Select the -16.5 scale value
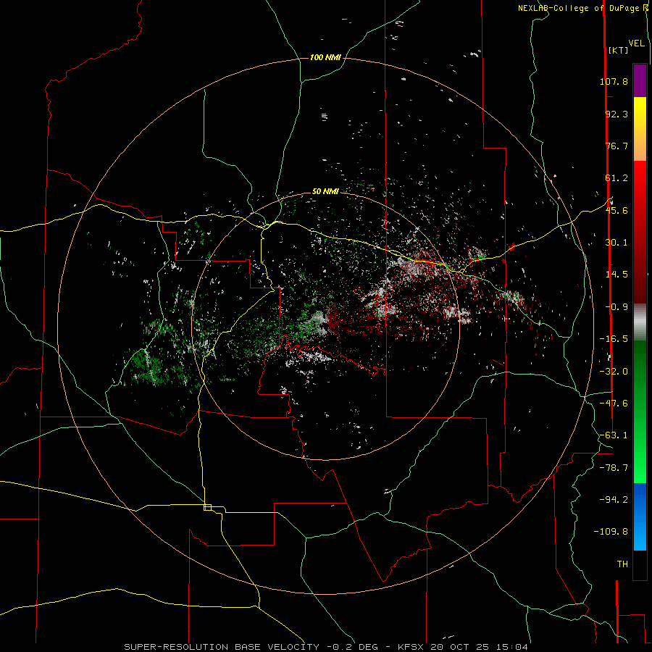Viewport: 652px width, 652px height. point(614,339)
